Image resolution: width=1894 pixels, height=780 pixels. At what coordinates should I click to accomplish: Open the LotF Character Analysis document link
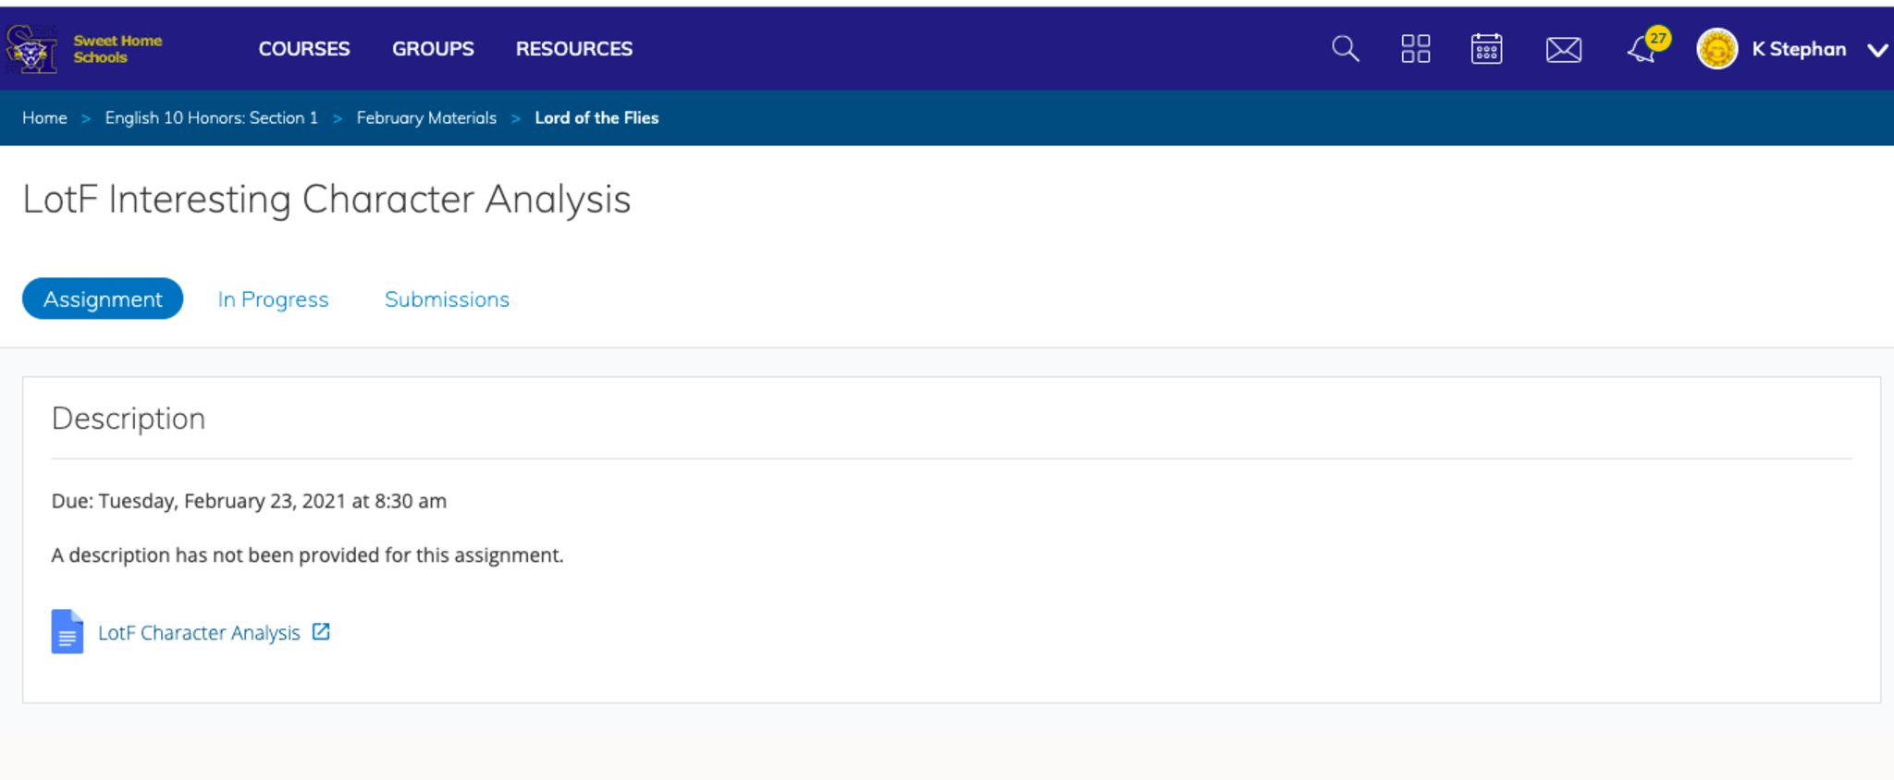(199, 633)
